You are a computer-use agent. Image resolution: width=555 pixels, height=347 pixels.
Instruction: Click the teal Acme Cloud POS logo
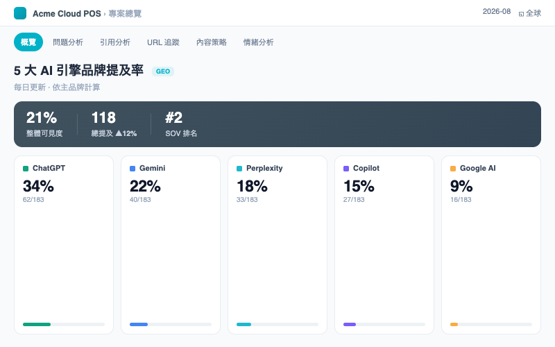(20, 13)
